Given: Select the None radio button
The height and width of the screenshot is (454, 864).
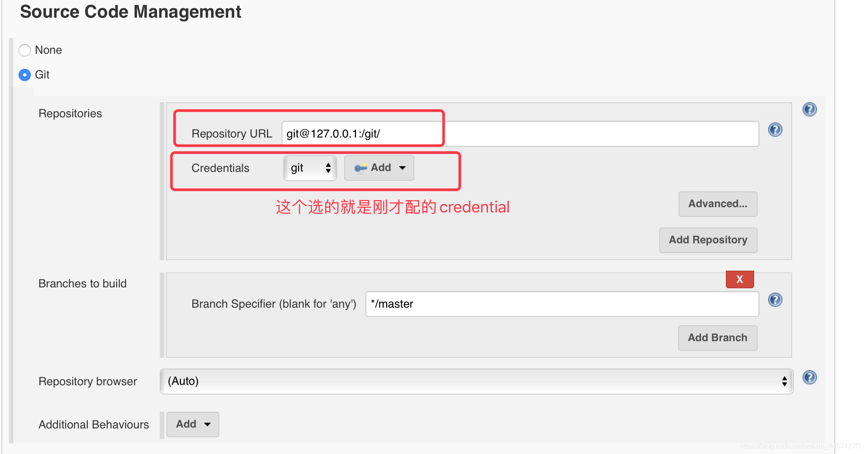Looking at the screenshot, I should click(x=25, y=50).
